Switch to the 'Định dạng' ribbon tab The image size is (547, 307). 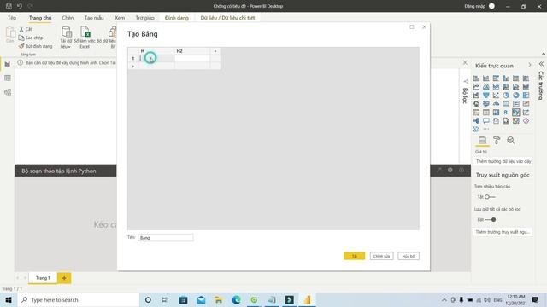point(177,18)
